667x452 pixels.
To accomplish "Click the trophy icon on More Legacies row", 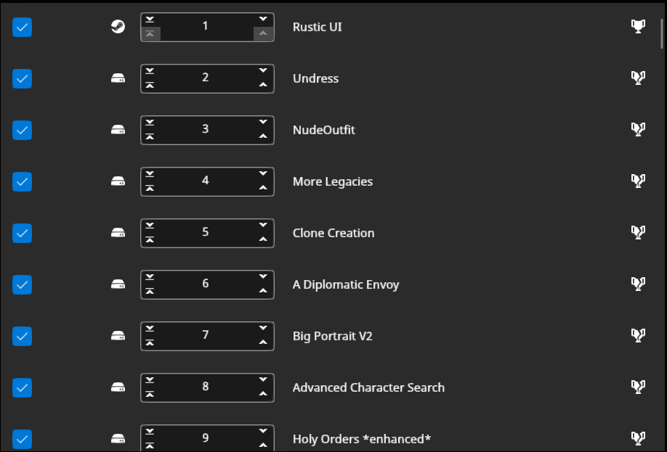I will click(x=638, y=181).
